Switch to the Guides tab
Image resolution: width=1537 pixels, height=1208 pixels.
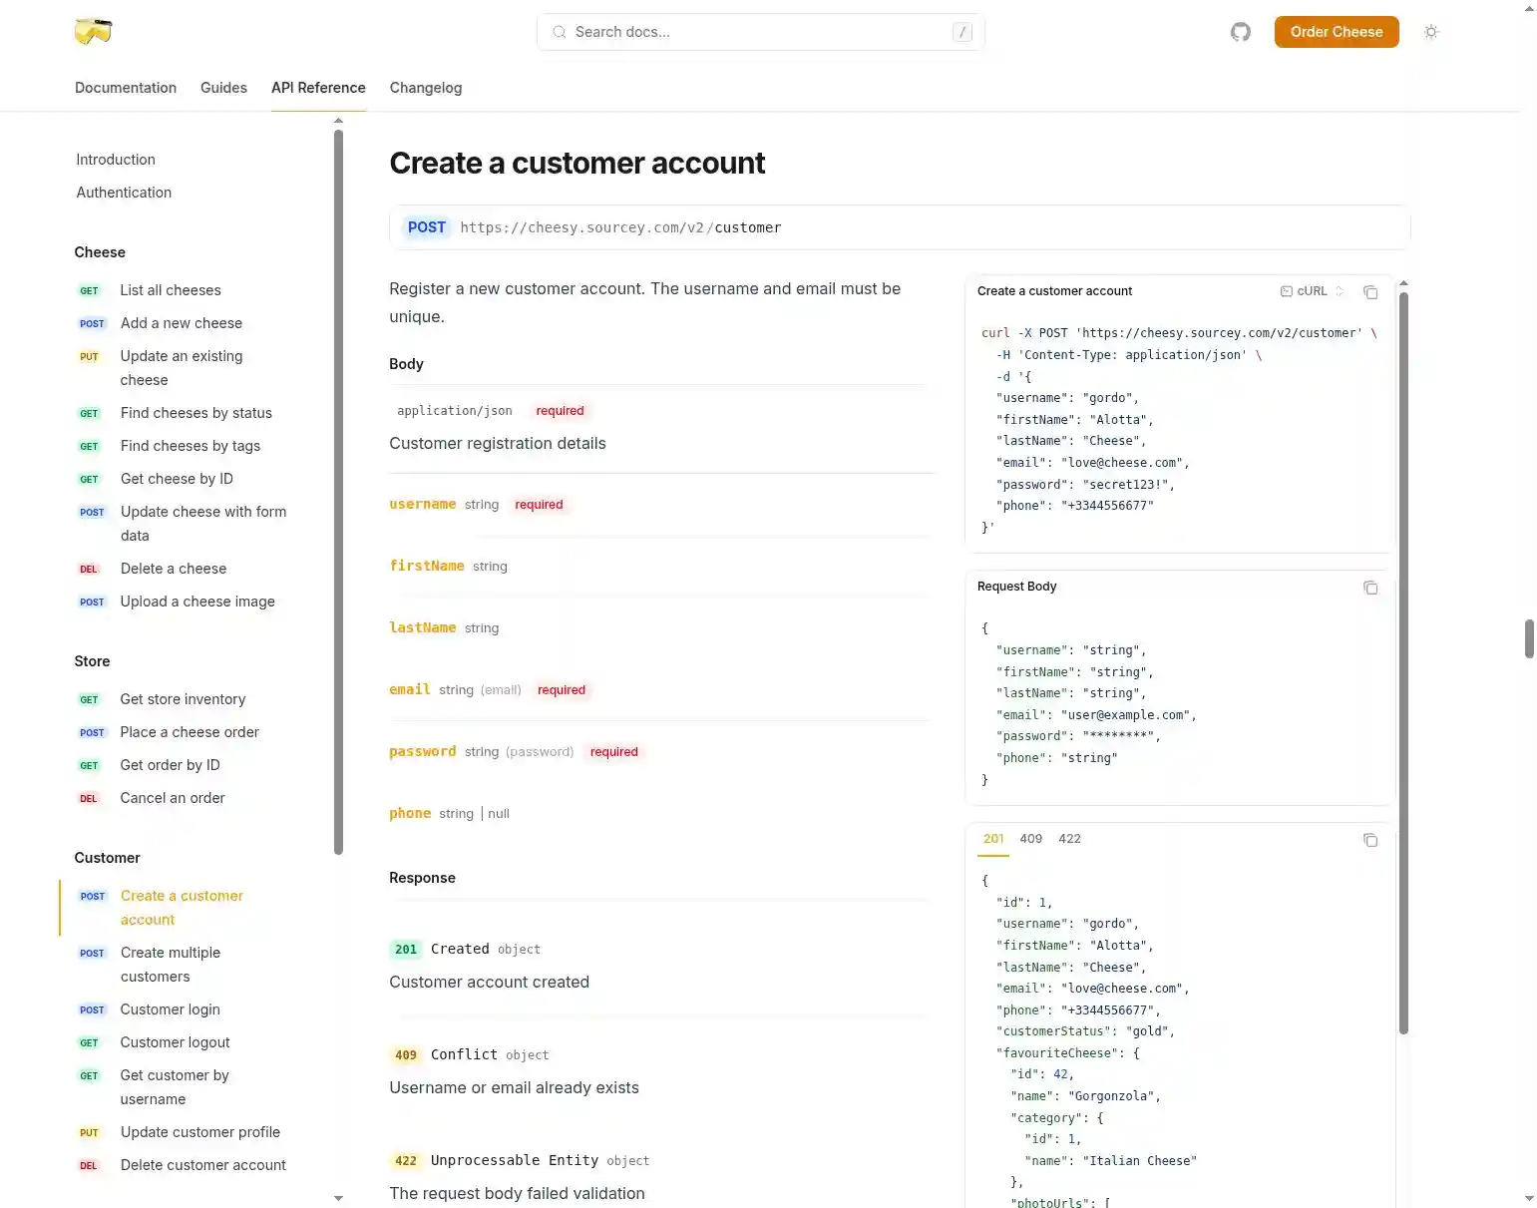[x=223, y=88]
